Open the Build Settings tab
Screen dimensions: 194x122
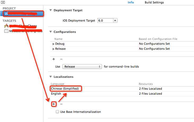pos(154,2)
